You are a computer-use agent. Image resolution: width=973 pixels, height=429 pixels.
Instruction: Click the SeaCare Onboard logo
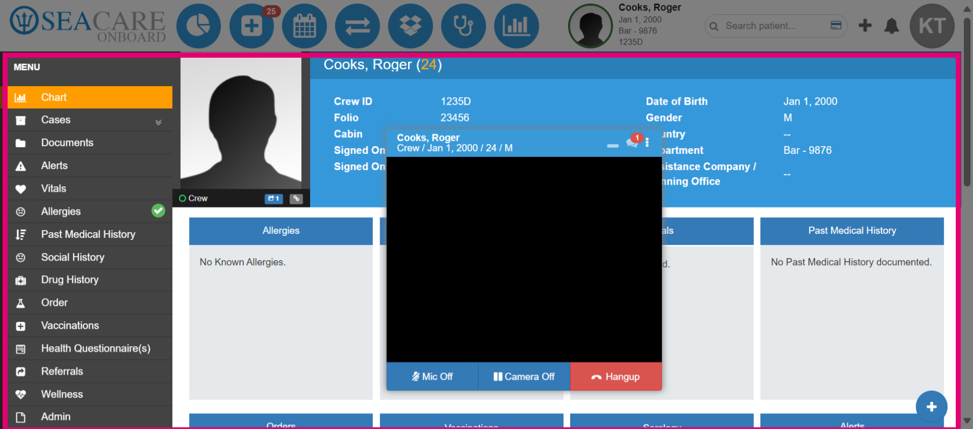pyautogui.click(x=88, y=25)
